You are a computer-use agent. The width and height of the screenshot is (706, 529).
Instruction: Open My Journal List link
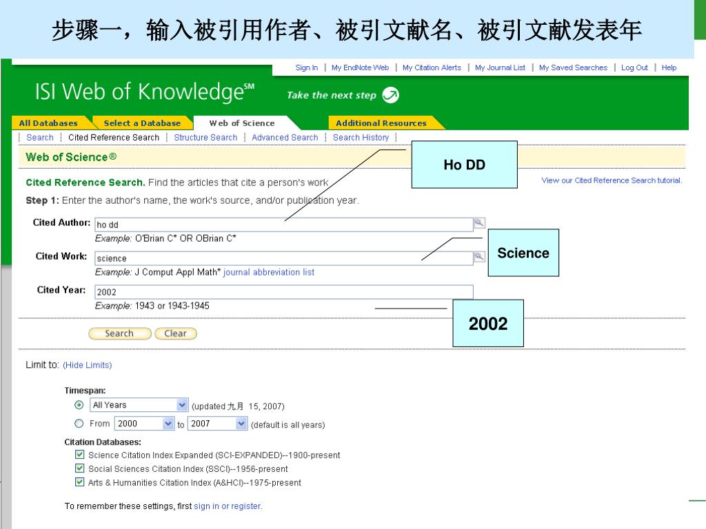point(500,68)
